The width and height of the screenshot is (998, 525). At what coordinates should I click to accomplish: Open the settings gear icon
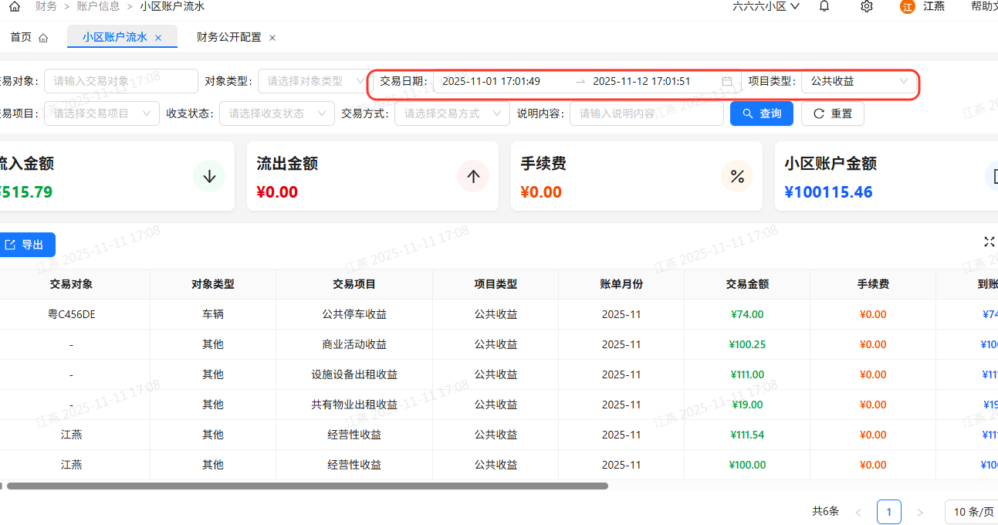pyautogui.click(x=867, y=6)
